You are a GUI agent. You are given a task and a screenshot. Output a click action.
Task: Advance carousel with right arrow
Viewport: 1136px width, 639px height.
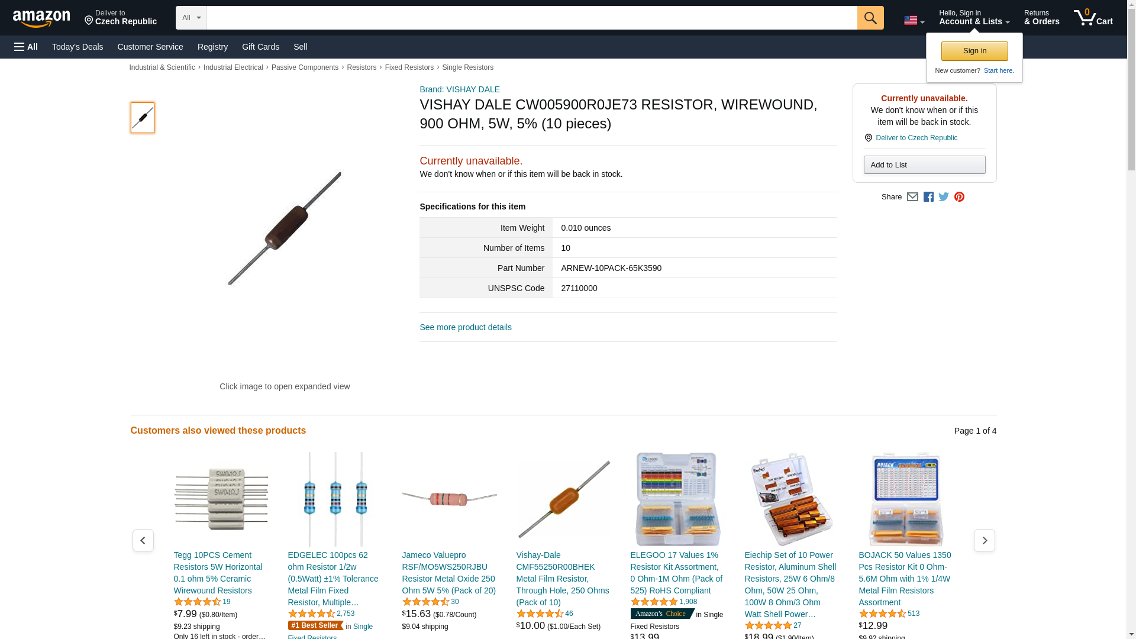pos(984,540)
